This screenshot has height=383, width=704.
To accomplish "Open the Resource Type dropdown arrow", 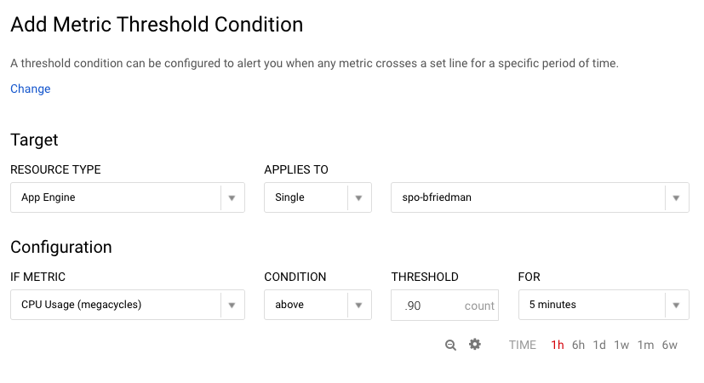I will tap(232, 197).
